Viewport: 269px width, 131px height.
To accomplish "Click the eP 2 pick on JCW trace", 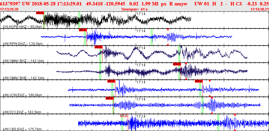I will pyautogui.click(x=111, y=81).
